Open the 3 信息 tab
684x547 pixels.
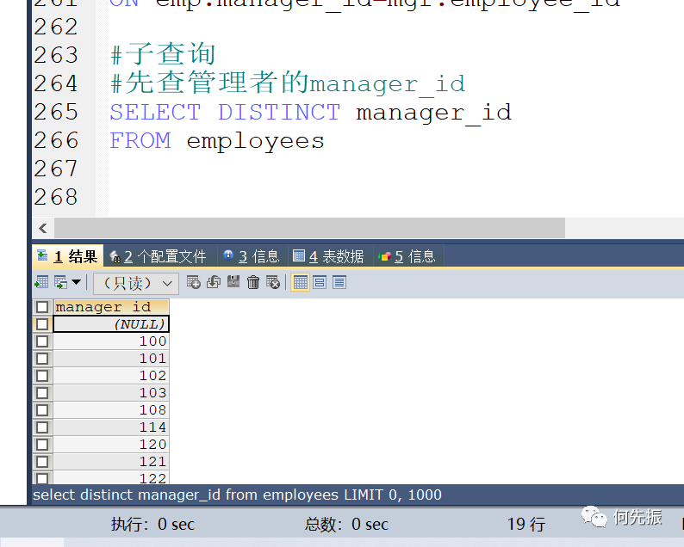[x=252, y=256]
